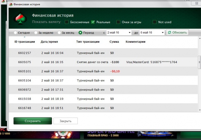Choose the За месяц radio option
Image resolution: width=201 pixels, height=140 pixels.
click(59, 33)
